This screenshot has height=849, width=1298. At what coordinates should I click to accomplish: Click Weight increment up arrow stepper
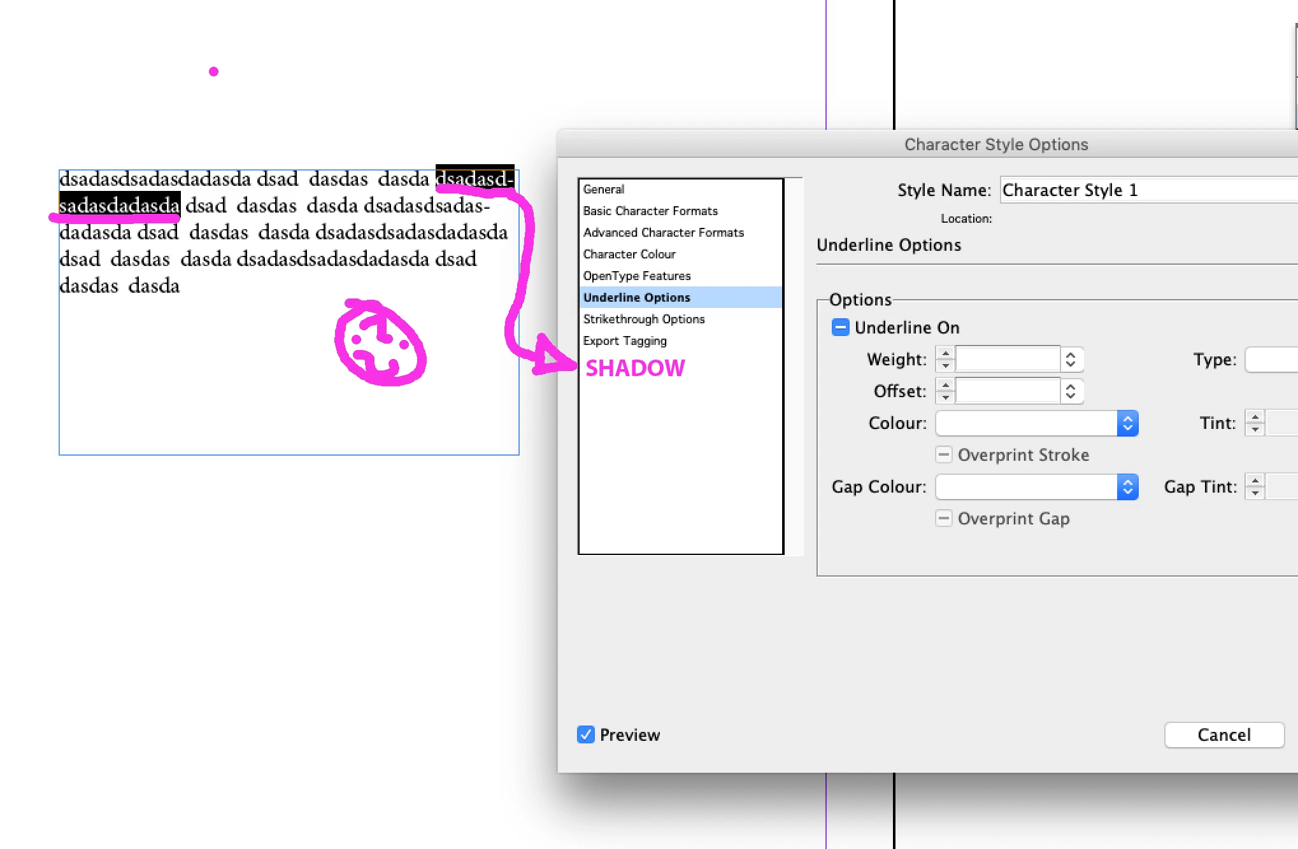pyautogui.click(x=945, y=353)
